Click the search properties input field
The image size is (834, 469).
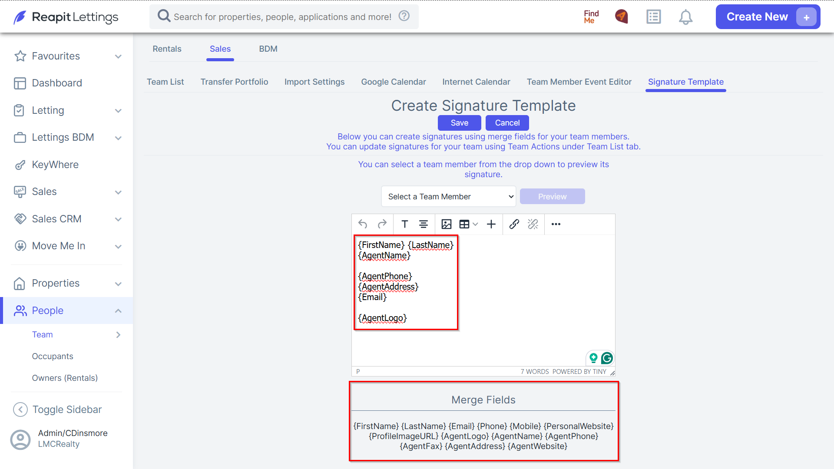pos(283,17)
